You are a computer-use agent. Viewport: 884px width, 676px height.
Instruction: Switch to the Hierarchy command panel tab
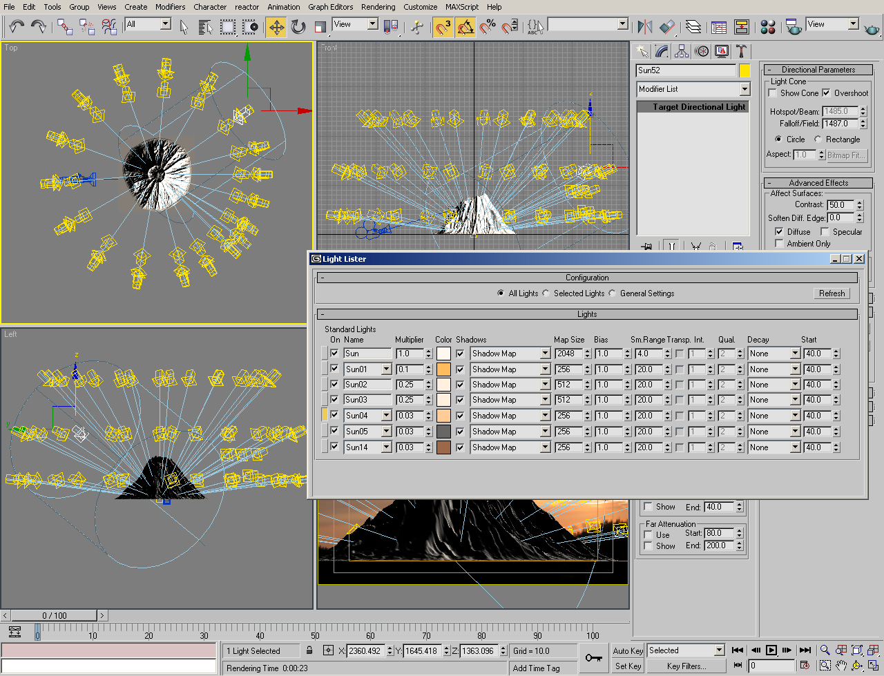682,51
